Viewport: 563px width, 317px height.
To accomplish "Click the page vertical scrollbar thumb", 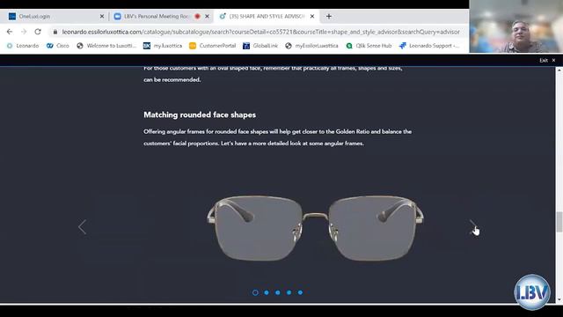I will (x=559, y=222).
